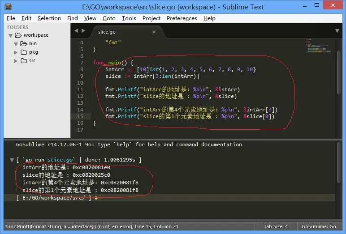Open the Edit menu

(26, 18)
